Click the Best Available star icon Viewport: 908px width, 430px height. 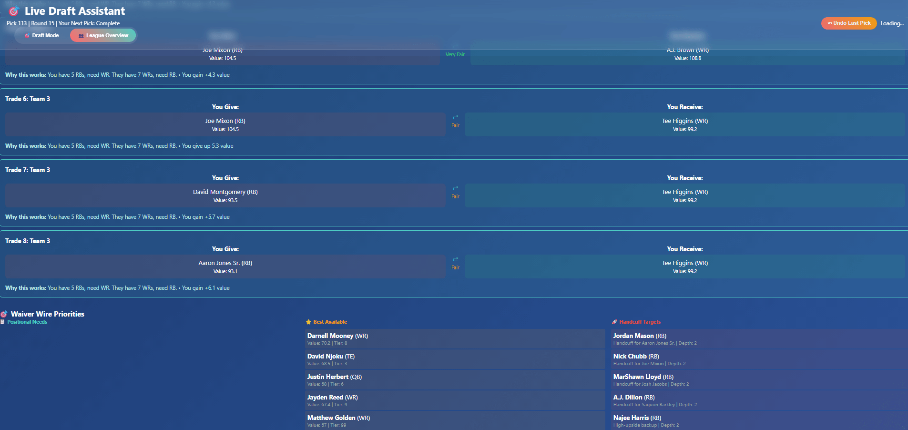308,322
